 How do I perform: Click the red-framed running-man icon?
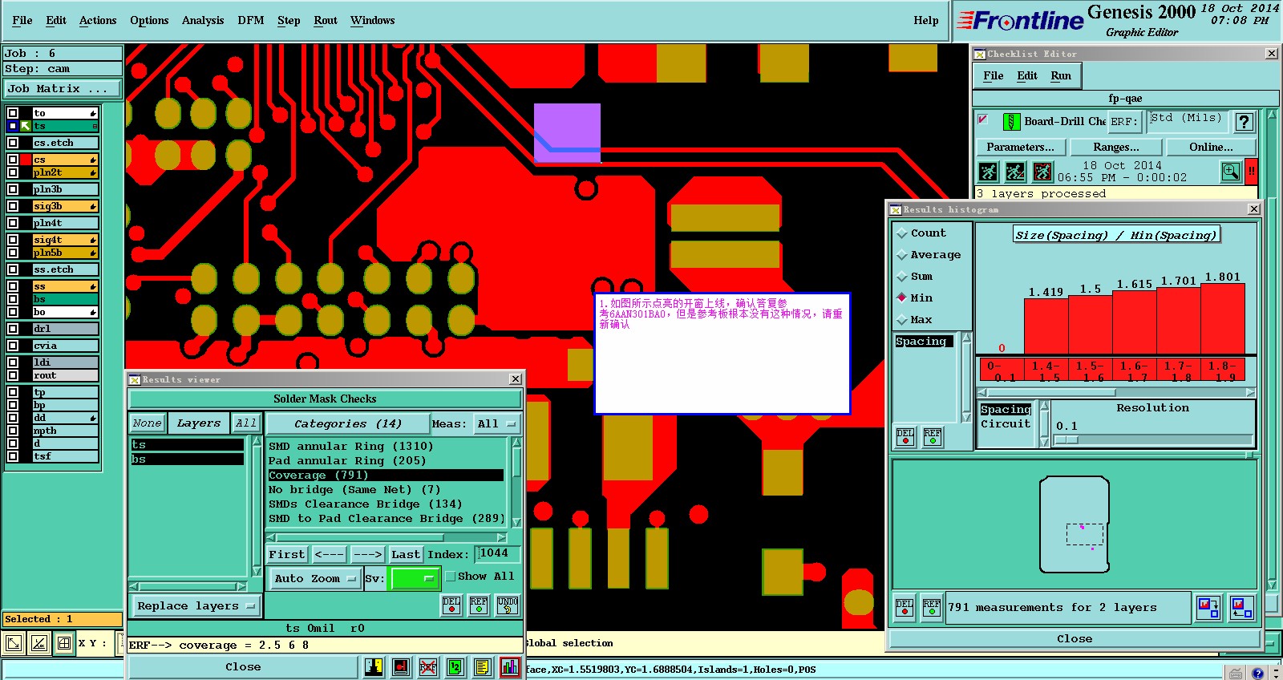pyautogui.click(x=1042, y=172)
